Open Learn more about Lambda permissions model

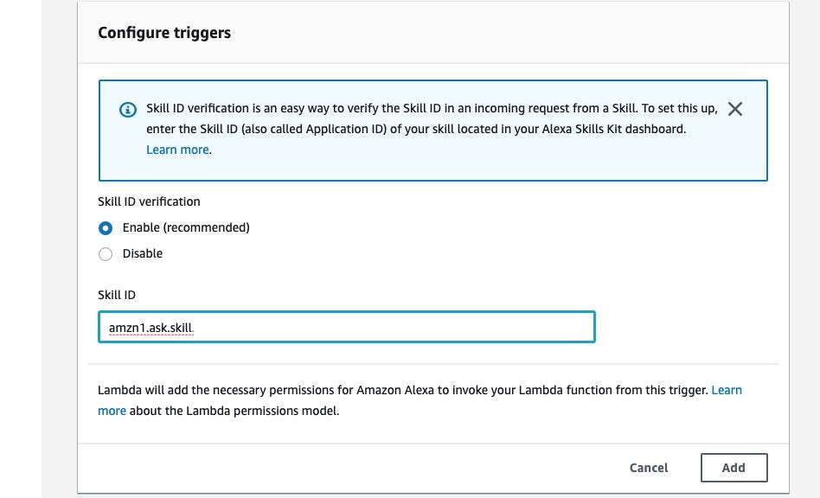coord(726,391)
